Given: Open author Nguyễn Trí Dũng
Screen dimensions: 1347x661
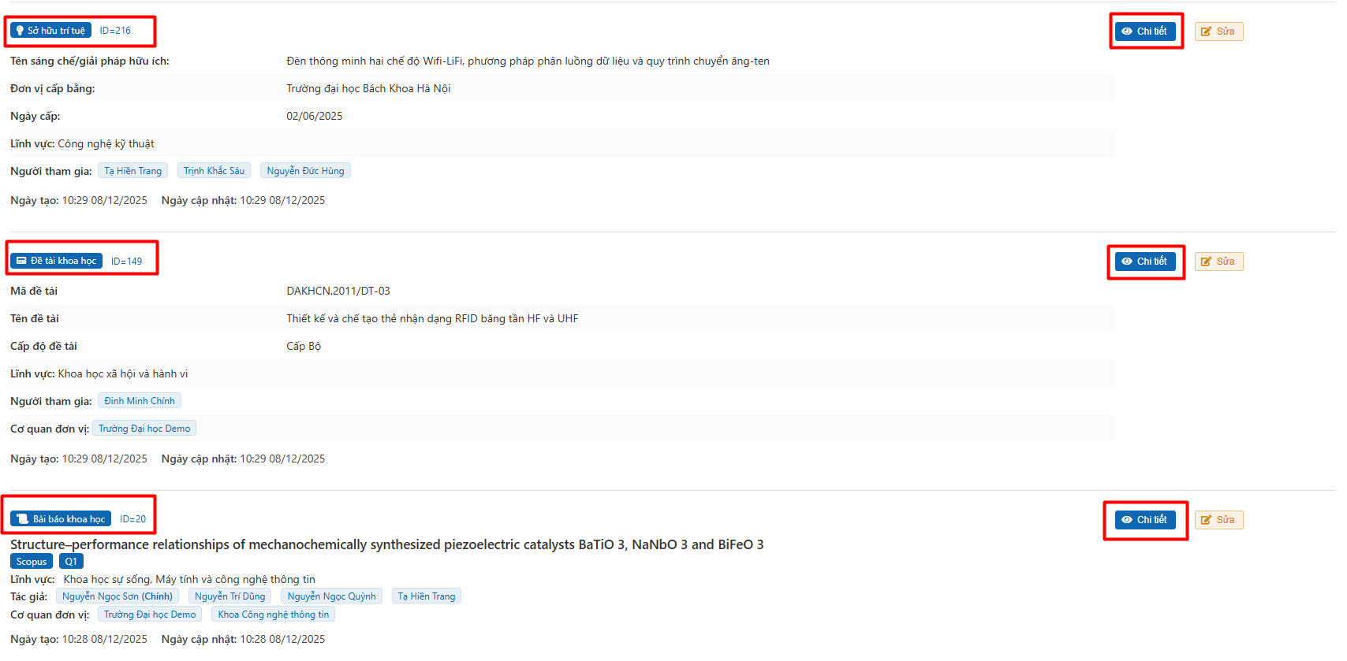Looking at the screenshot, I should click(229, 596).
